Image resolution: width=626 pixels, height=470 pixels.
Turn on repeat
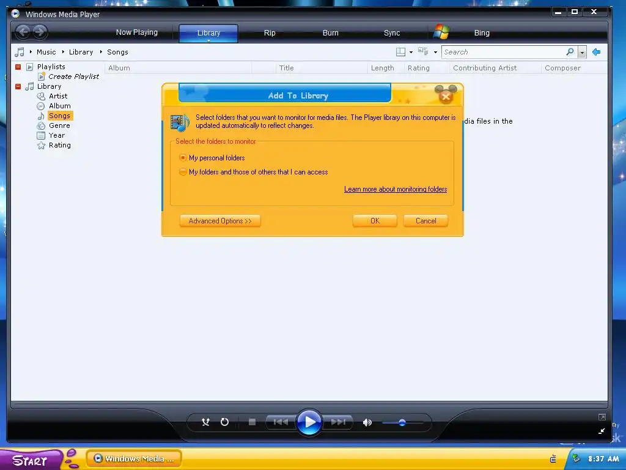[225, 422]
